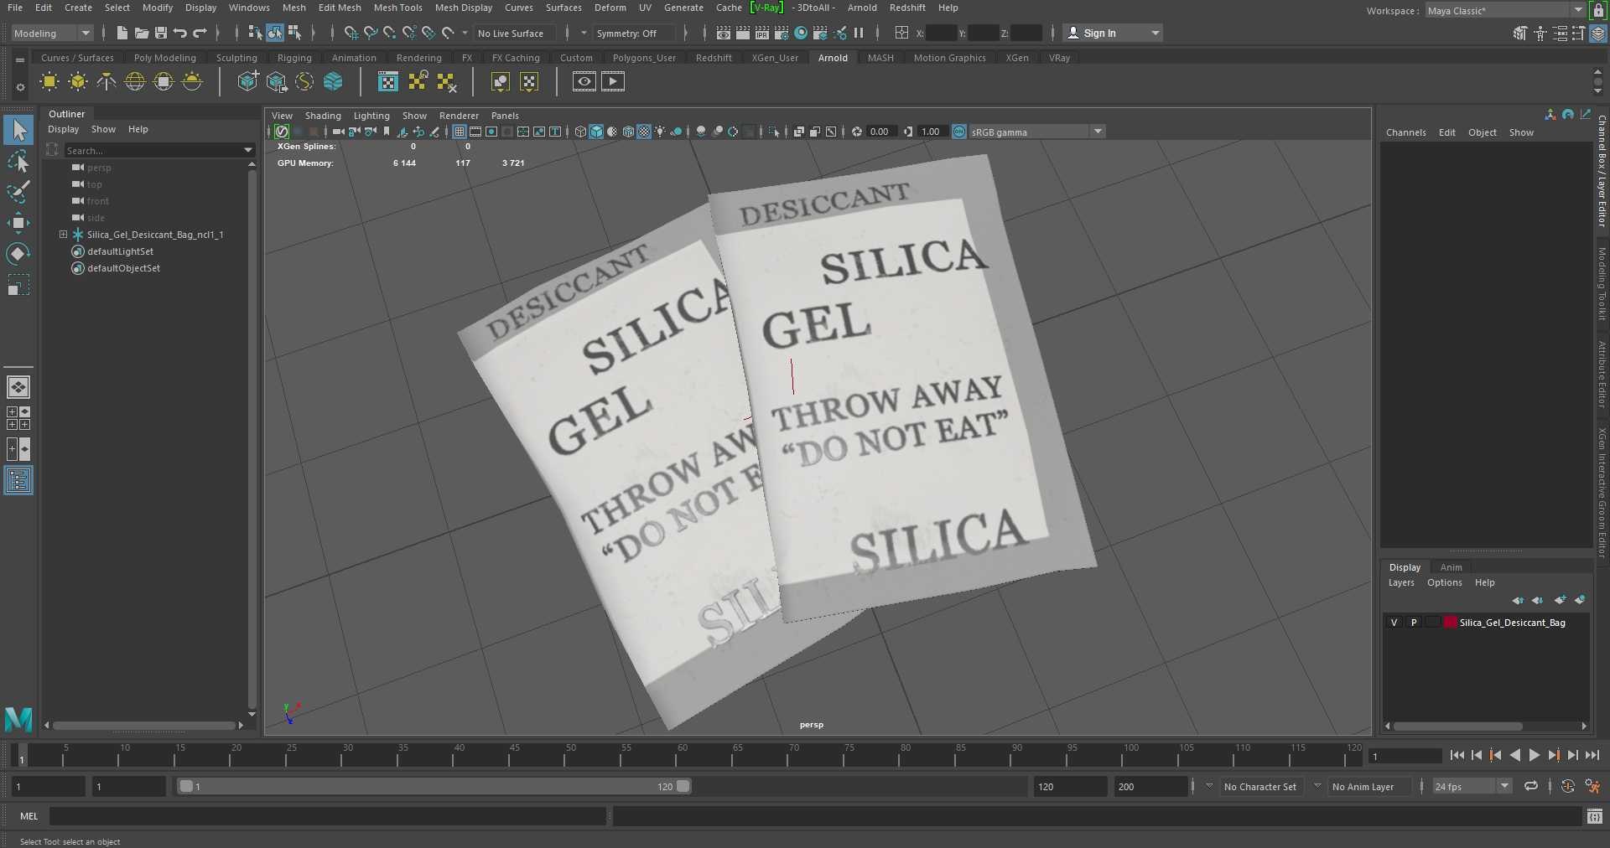
Task: Select the Lasso selection tool
Action: (18, 161)
